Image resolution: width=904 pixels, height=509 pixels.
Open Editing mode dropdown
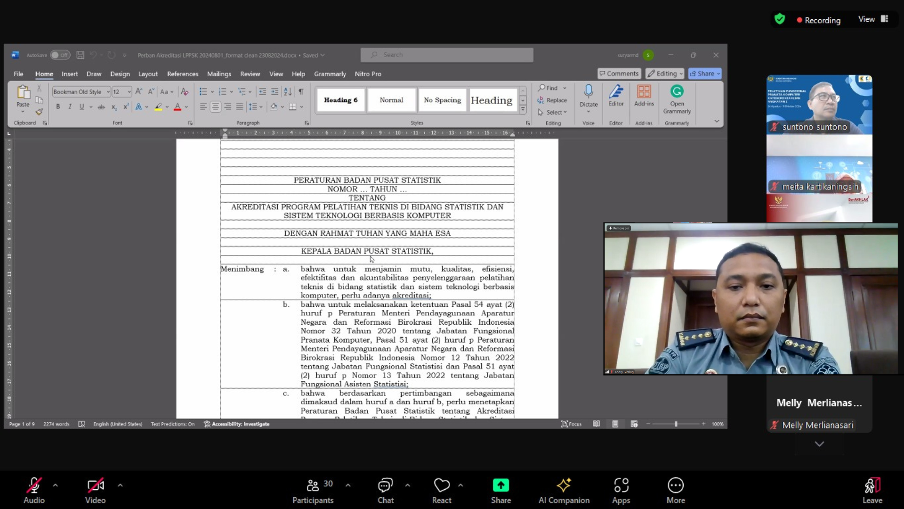click(x=665, y=74)
